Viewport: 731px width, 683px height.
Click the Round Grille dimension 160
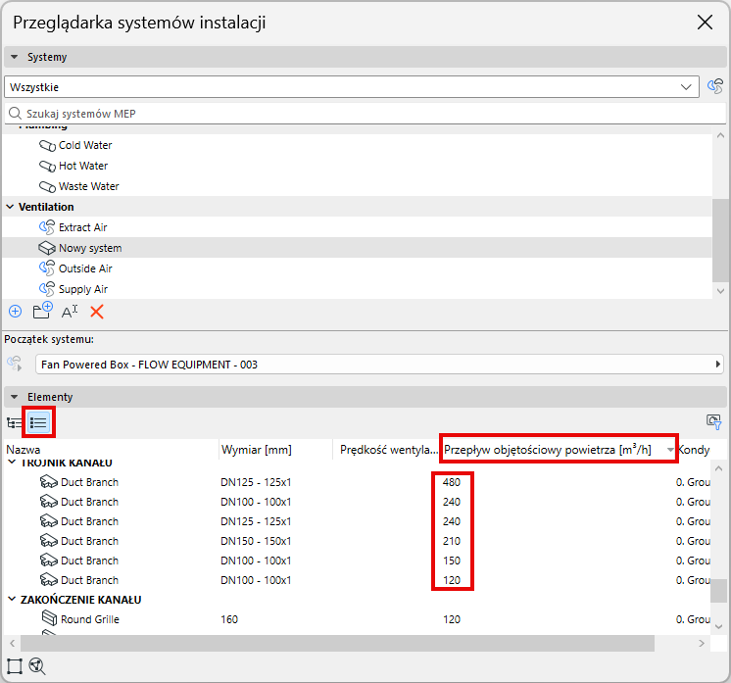[x=229, y=619]
